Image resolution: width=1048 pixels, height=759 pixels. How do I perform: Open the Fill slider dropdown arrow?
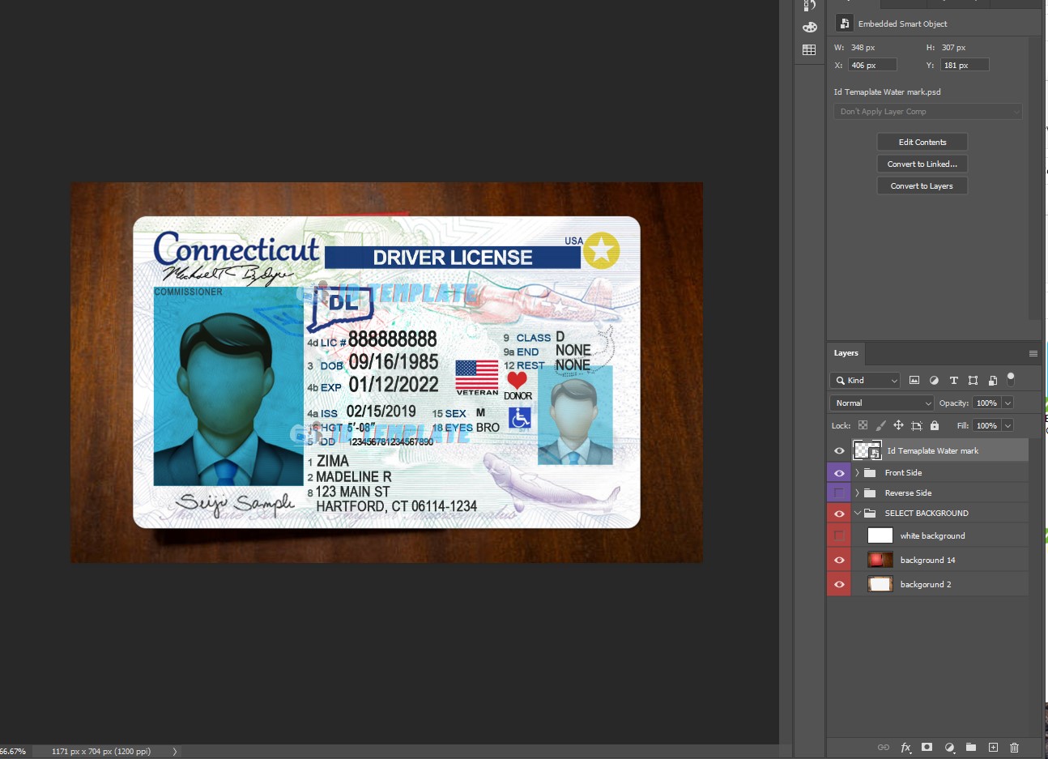tap(1008, 425)
